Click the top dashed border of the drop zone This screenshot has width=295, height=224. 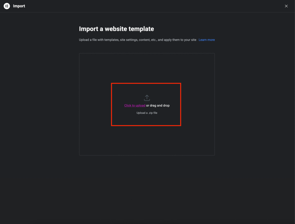tap(147, 53)
